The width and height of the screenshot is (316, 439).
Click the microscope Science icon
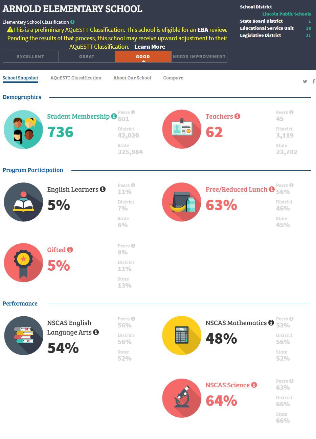coord(182,398)
